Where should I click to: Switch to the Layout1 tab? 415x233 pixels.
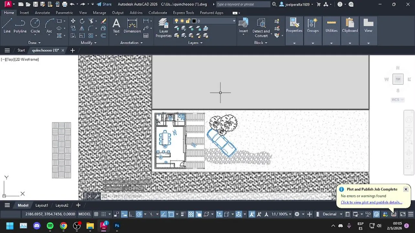coord(42,205)
